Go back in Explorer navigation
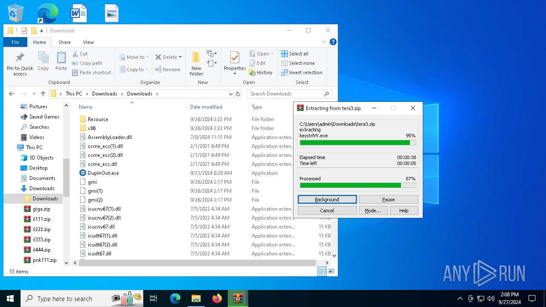 (12, 94)
